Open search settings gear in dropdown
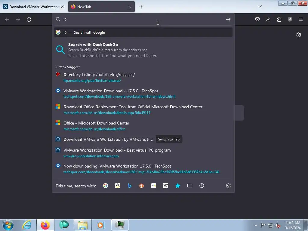This screenshot has height=231, width=308. (228, 186)
